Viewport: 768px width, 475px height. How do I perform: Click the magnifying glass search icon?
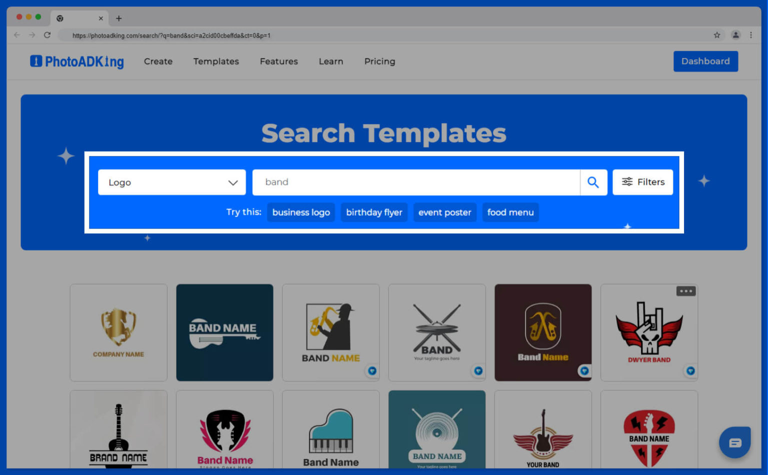593,182
